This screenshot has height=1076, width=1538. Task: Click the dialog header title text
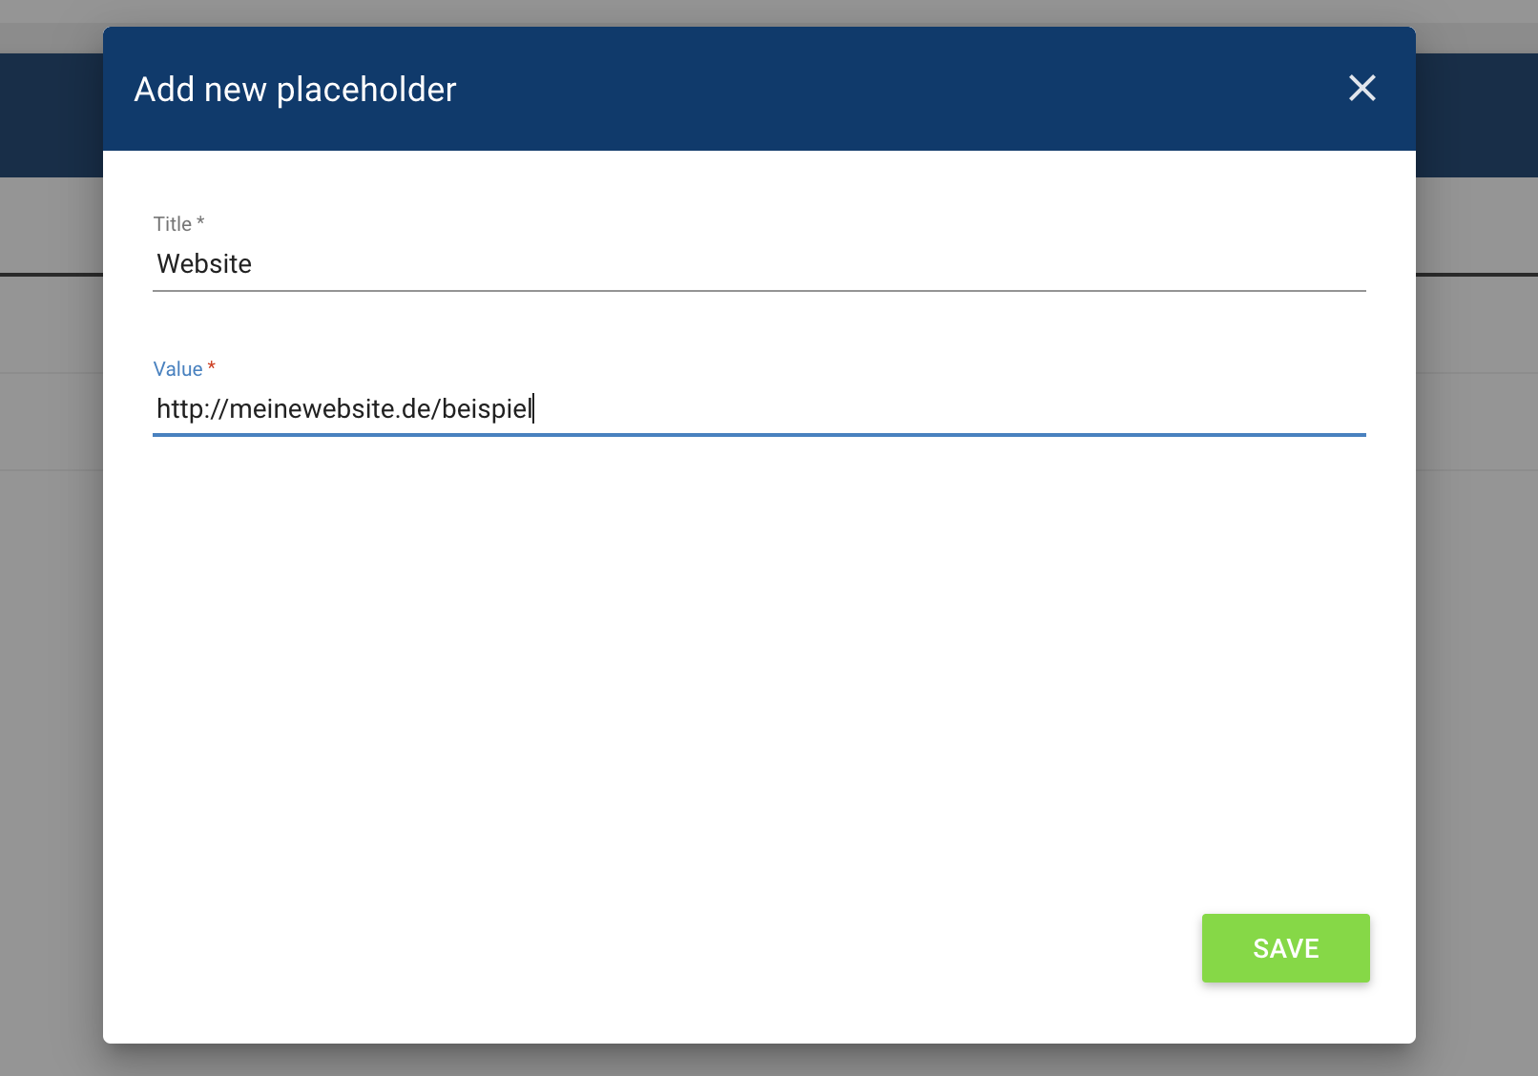tap(295, 89)
